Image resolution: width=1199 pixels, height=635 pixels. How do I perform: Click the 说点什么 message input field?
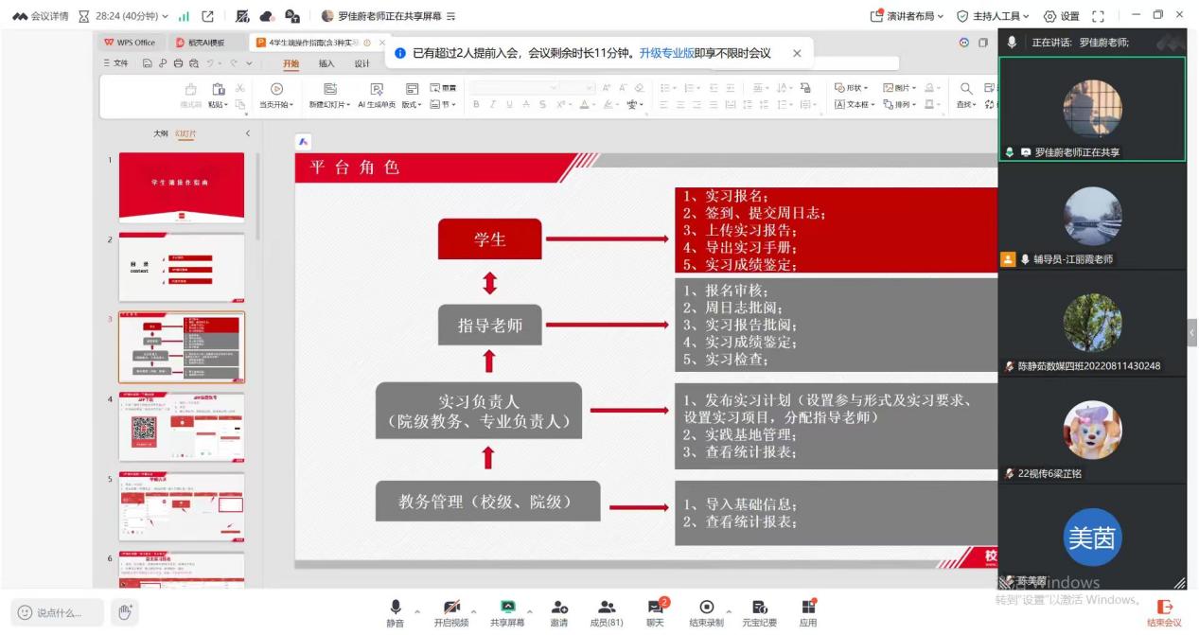(x=55, y=612)
